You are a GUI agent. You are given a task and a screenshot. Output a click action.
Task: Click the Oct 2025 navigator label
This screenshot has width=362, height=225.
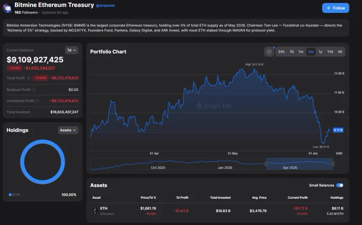click(158, 168)
